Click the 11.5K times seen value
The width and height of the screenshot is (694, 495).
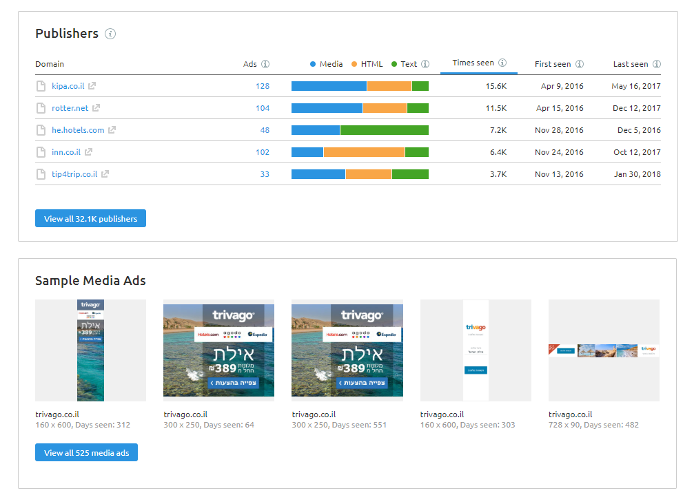(496, 108)
